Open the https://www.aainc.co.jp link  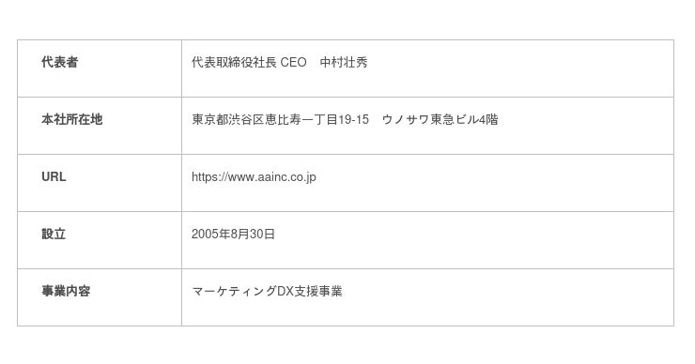(x=254, y=177)
